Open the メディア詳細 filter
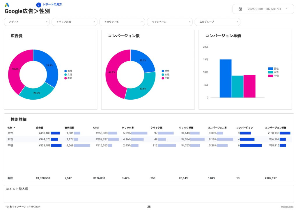The image size is (298, 211). point(74,22)
